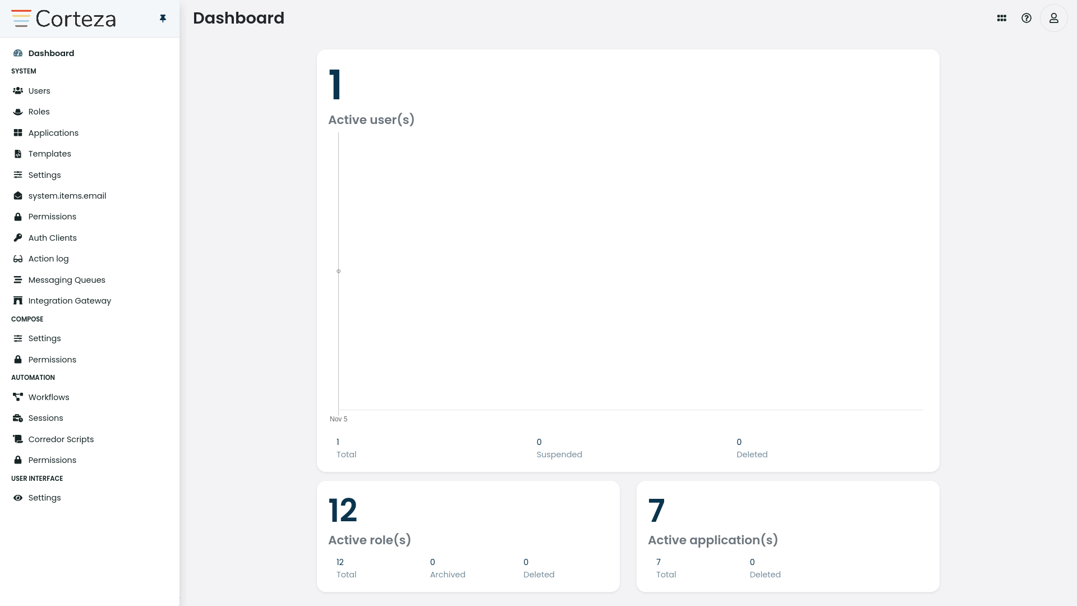This screenshot has width=1077, height=606.
Task: Click the 'Active application(s)' heading
Action: click(713, 540)
